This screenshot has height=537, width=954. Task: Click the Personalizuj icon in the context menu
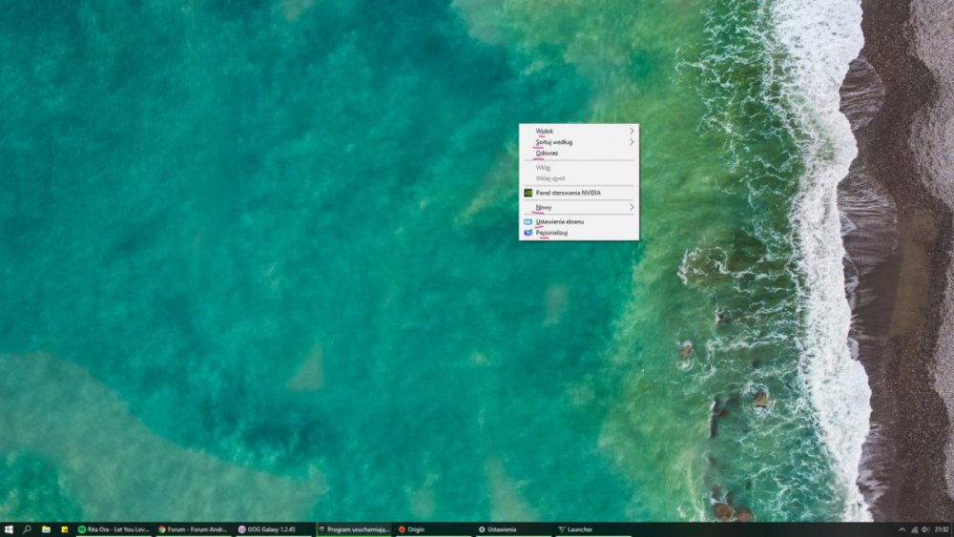528,232
